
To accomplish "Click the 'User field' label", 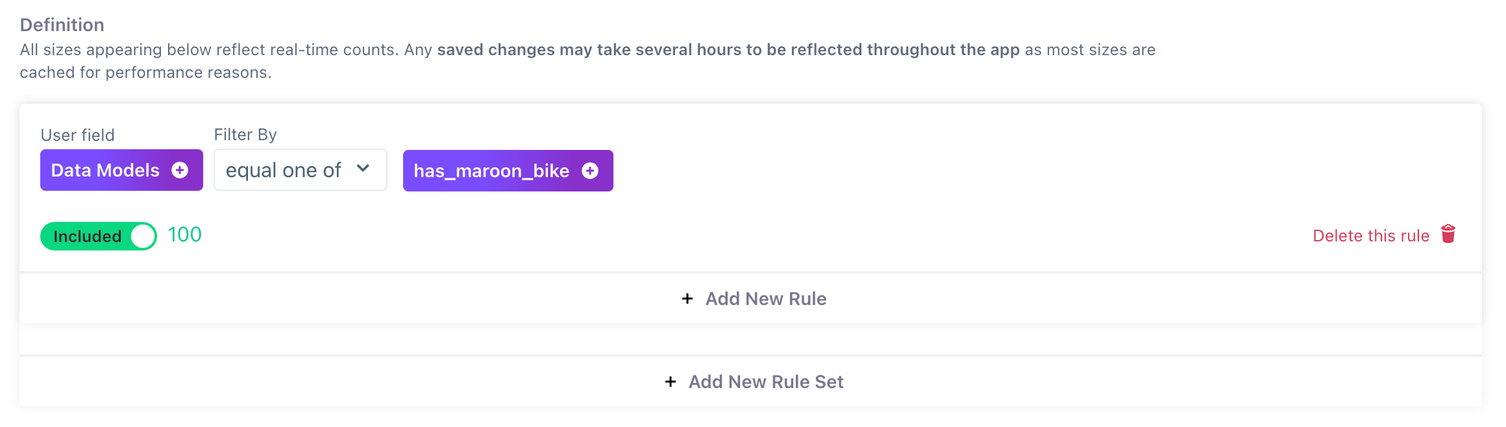I will (x=77, y=135).
